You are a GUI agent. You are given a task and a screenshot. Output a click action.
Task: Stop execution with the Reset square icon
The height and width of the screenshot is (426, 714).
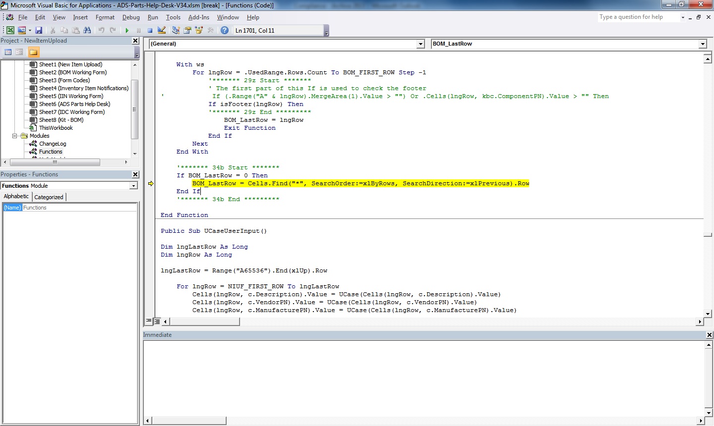pos(150,30)
